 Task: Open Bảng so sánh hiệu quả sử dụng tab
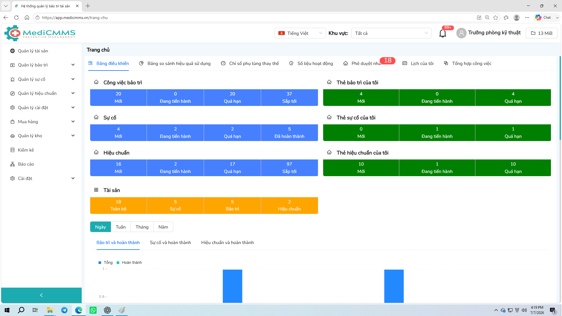[175, 63]
